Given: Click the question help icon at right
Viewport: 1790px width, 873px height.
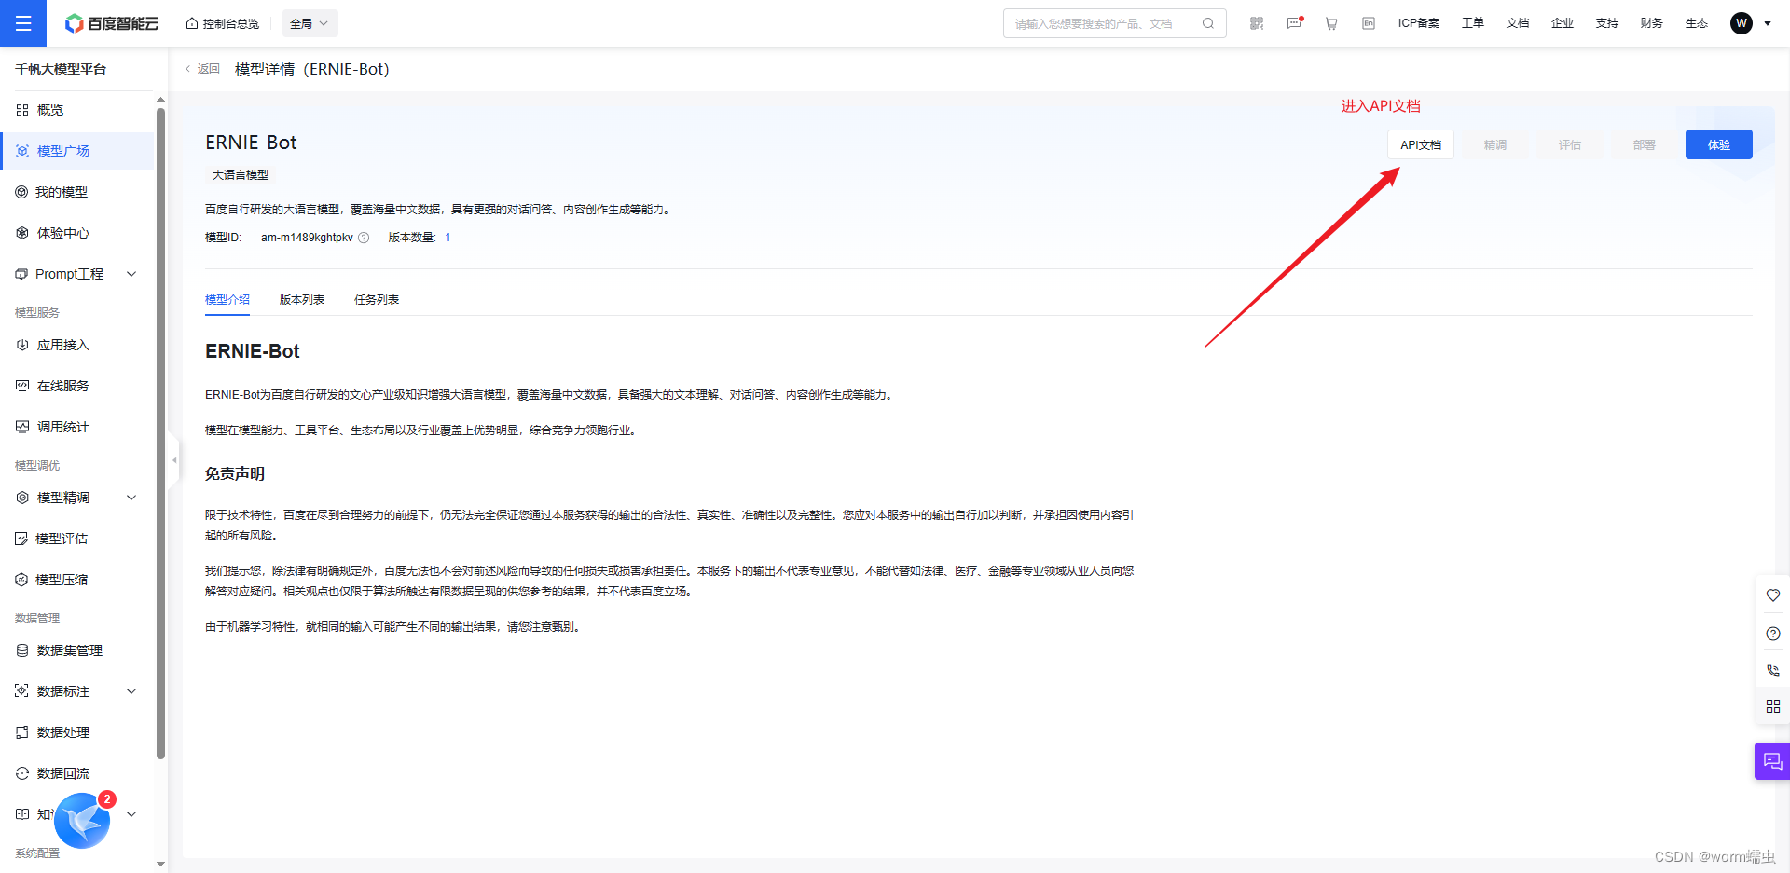Looking at the screenshot, I should [x=1773, y=634].
